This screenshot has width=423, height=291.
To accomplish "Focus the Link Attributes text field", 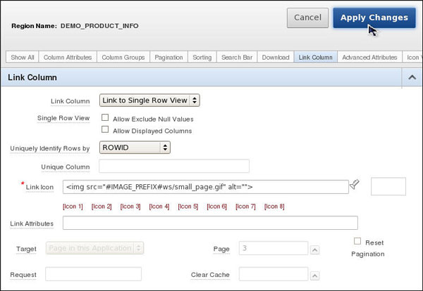I will pos(210,223).
